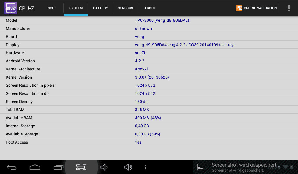Tap the 'Android Version' row label

20,61
